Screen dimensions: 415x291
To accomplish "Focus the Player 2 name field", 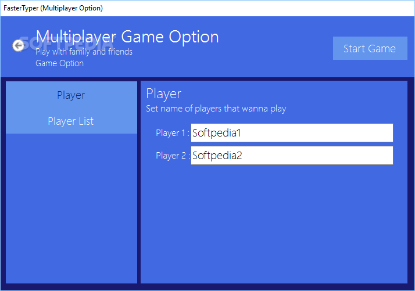I will (292, 156).
